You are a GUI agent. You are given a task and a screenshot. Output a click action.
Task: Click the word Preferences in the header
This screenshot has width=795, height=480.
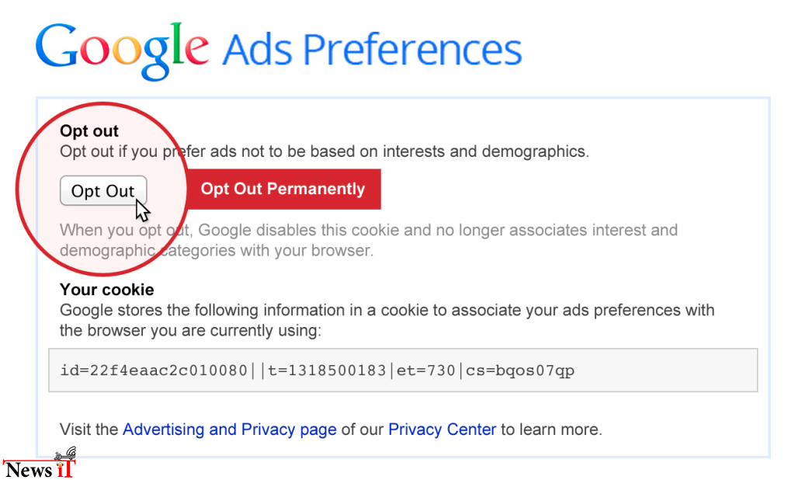pos(413,50)
